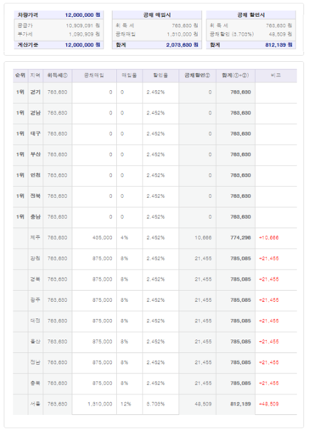Image resolution: width=309 pixels, height=431 pixels.
Task: Click the 공채 매입시 summary box header
Action: [157, 15]
